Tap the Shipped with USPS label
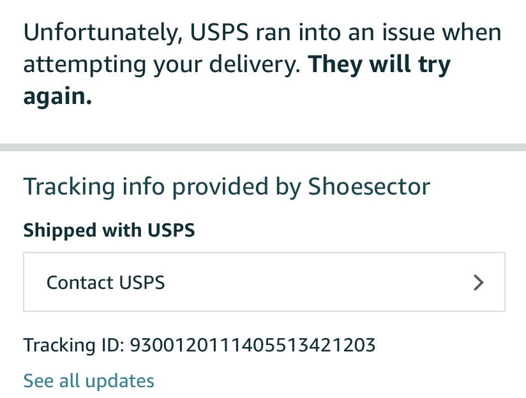The height and width of the screenshot is (398, 526). pyautogui.click(x=109, y=230)
